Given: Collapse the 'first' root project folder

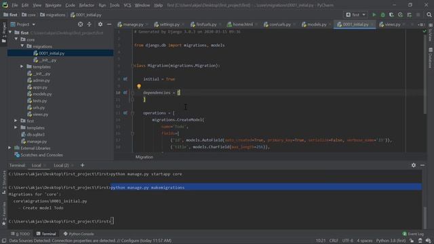Looking at the screenshot, I should click(10, 33).
